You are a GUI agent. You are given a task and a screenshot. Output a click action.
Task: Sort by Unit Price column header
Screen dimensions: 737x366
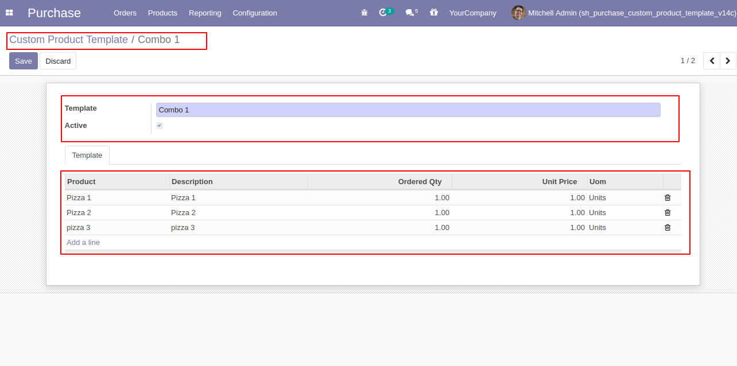[519, 182]
